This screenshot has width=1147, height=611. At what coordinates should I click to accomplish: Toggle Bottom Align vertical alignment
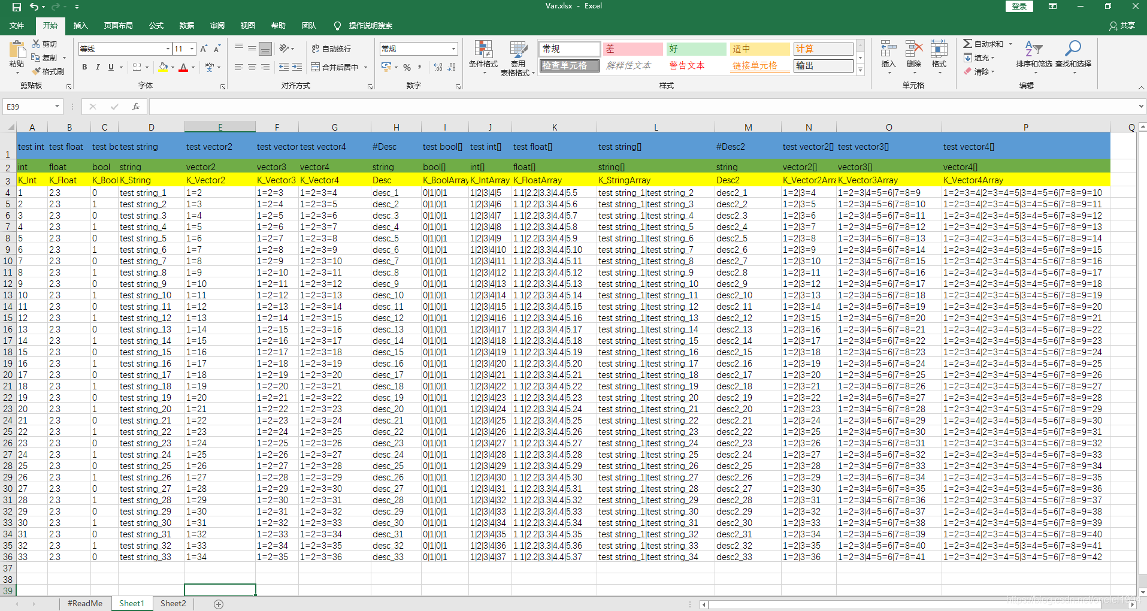[265, 49]
